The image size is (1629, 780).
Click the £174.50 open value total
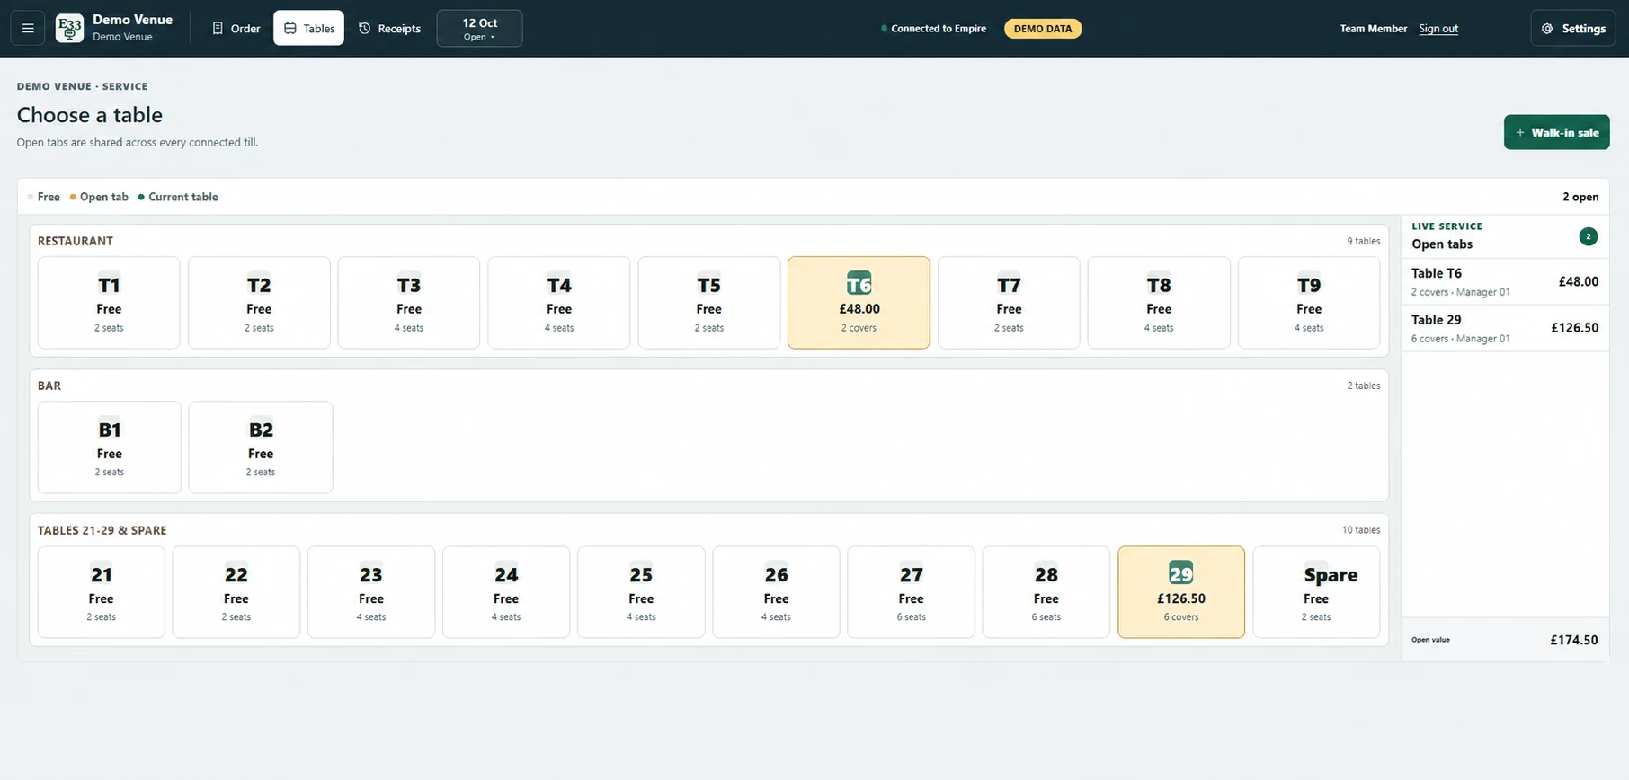pyautogui.click(x=1574, y=640)
